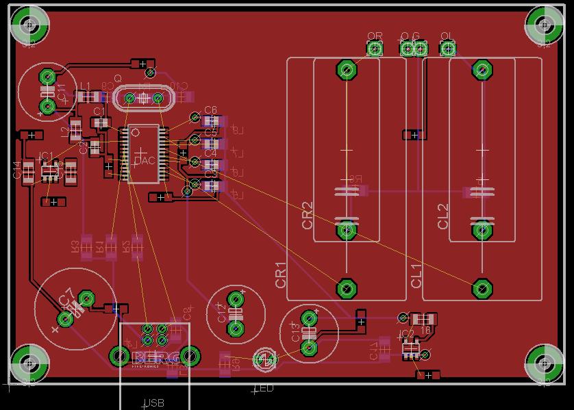
Task: Select the top pad of capacitor CR2
Action: (x=347, y=70)
